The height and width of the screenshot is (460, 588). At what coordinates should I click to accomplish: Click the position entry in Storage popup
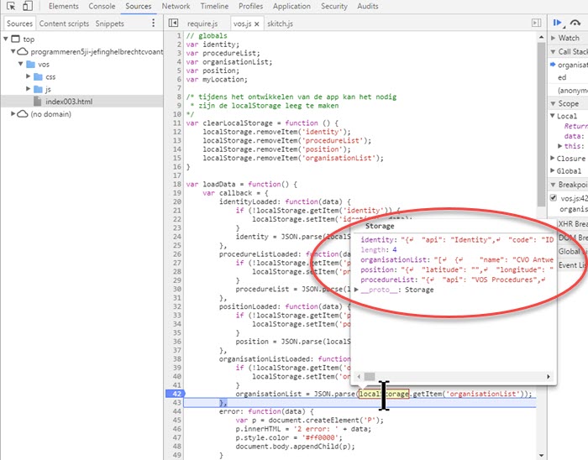457,269
